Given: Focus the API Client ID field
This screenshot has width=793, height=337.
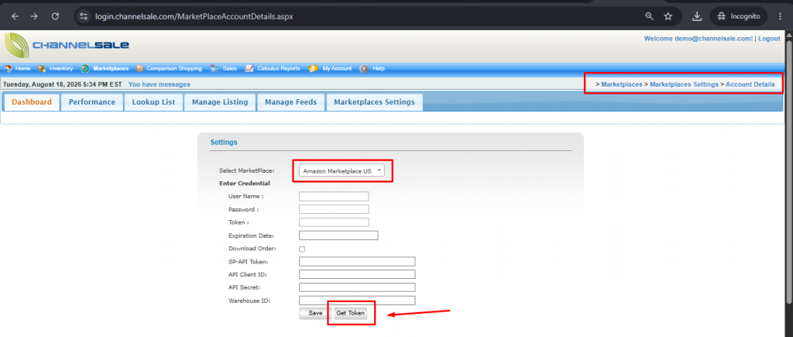Looking at the screenshot, I should click(x=357, y=274).
